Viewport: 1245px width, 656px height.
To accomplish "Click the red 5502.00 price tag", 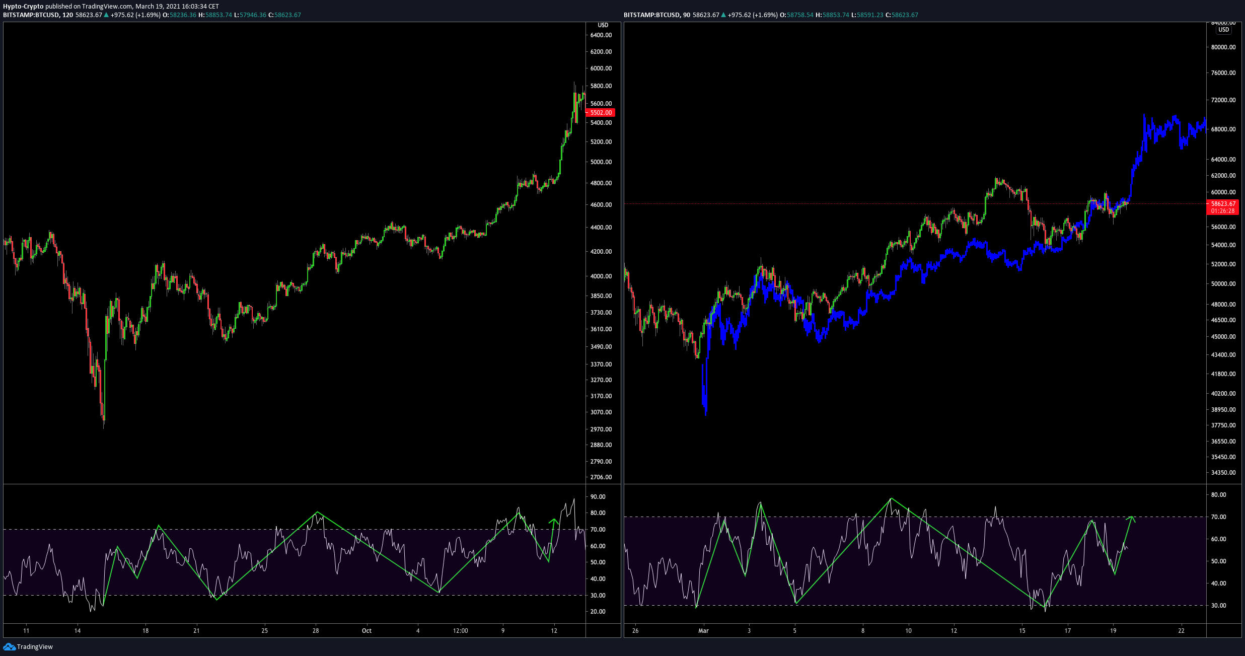I will pyautogui.click(x=601, y=113).
